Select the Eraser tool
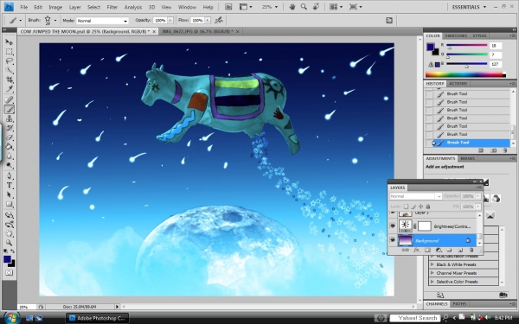 pos(10,137)
